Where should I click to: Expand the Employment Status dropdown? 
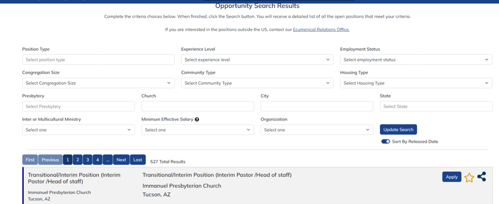coord(416,60)
